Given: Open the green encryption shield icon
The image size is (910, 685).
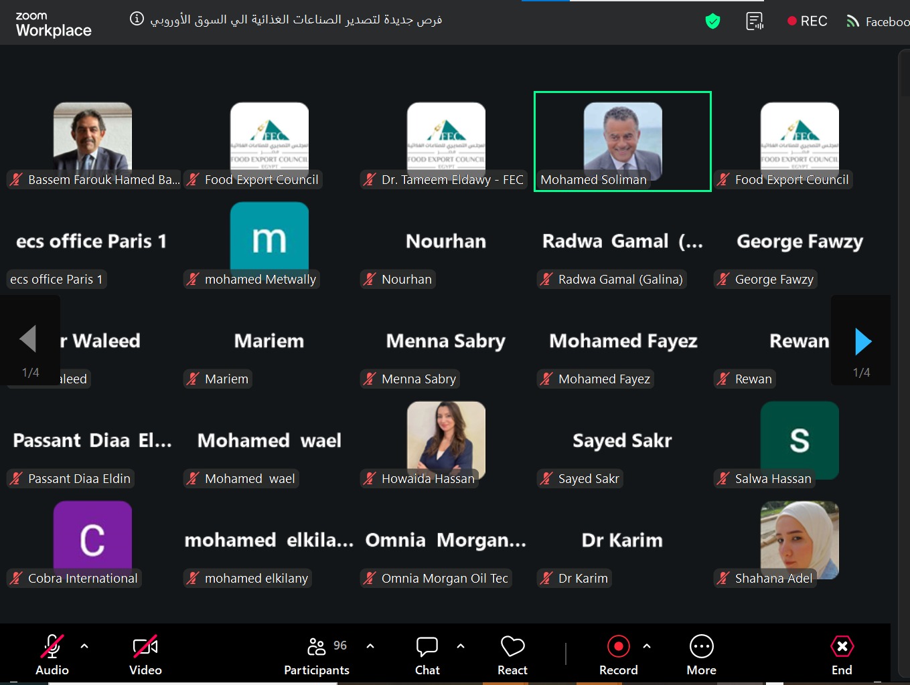Looking at the screenshot, I should point(712,21).
